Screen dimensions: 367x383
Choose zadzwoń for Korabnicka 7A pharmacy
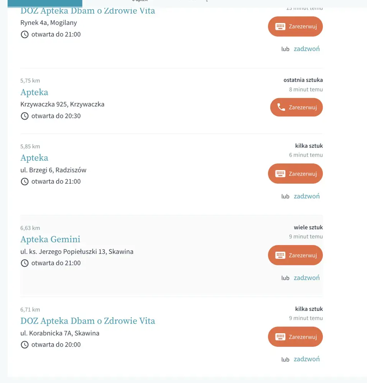coord(307,359)
